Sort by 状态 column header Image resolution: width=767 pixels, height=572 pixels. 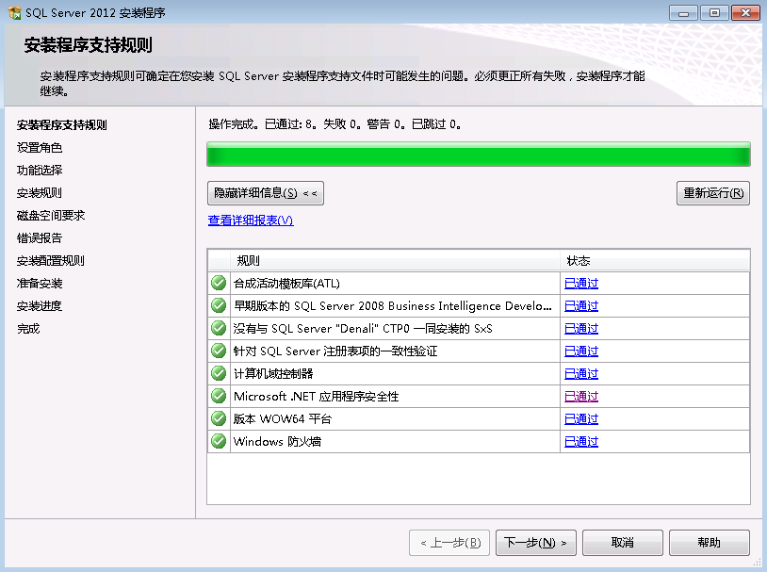click(x=655, y=260)
